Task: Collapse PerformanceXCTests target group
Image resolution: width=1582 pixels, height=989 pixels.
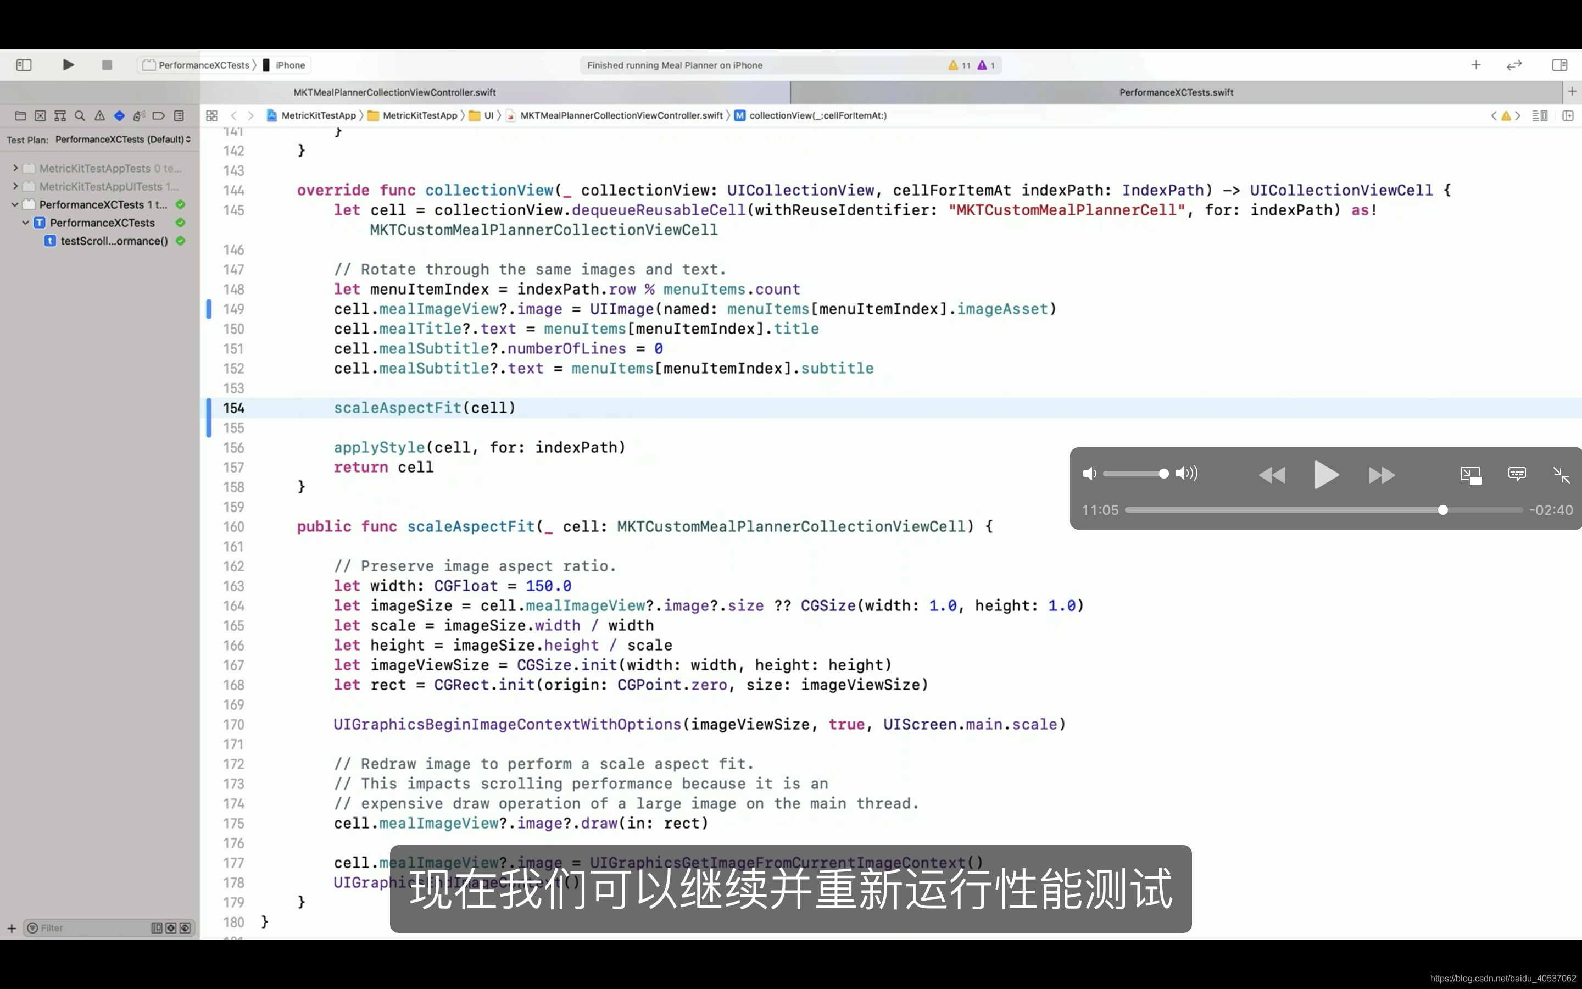Action: 15,205
